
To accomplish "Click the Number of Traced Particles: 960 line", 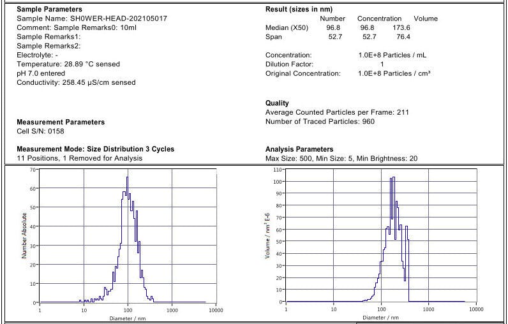I will click(320, 121).
